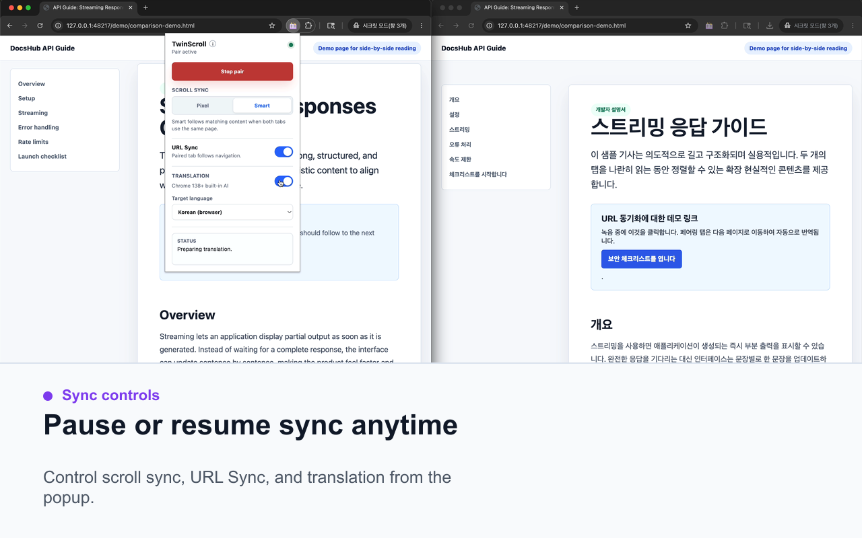Image resolution: width=862 pixels, height=538 pixels.
Task: Toggle the URL Sync switch off
Action: (x=284, y=152)
